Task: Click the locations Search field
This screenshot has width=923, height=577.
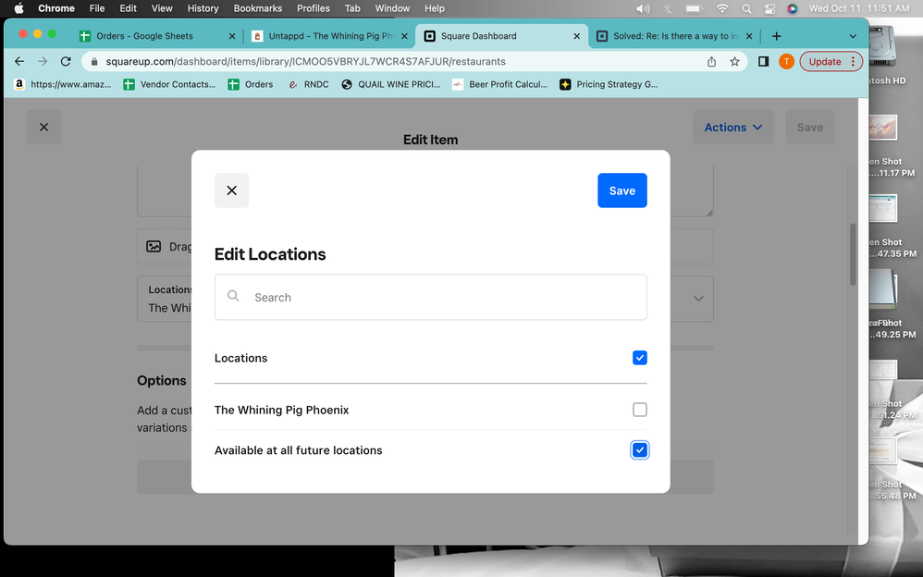Action: tap(430, 298)
